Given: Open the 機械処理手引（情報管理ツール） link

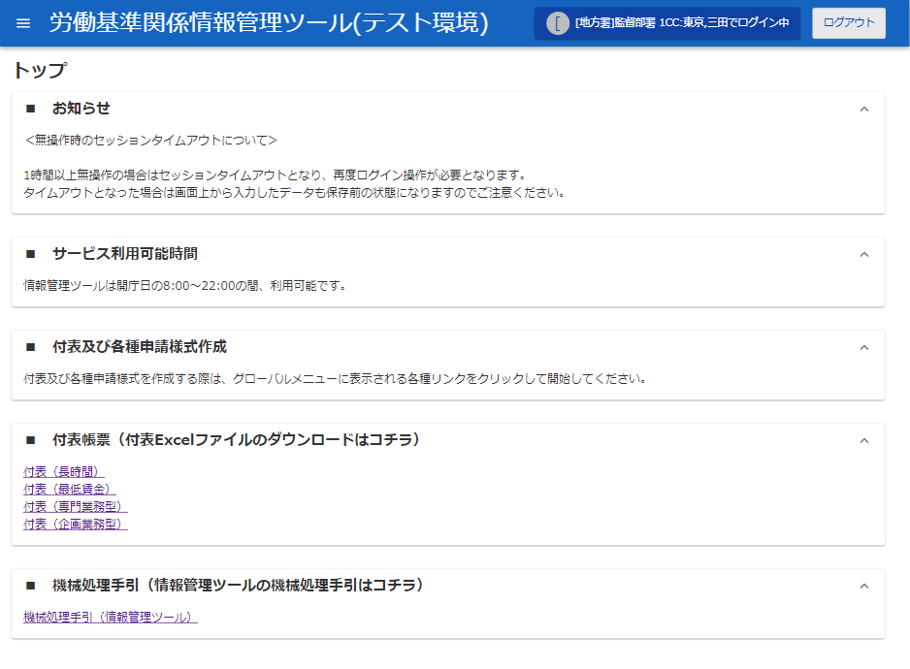Looking at the screenshot, I should pyautogui.click(x=110, y=618).
